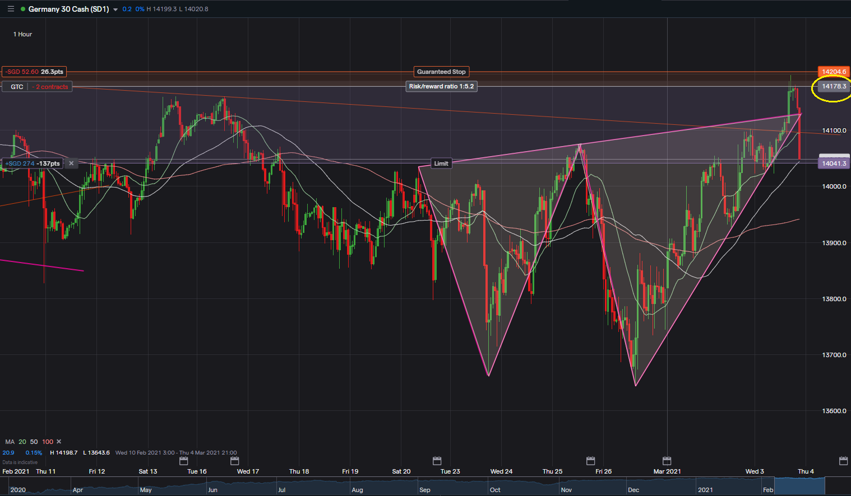The width and height of the screenshot is (851, 496).
Task: Open the GTC order duration option
Action: tap(17, 87)
